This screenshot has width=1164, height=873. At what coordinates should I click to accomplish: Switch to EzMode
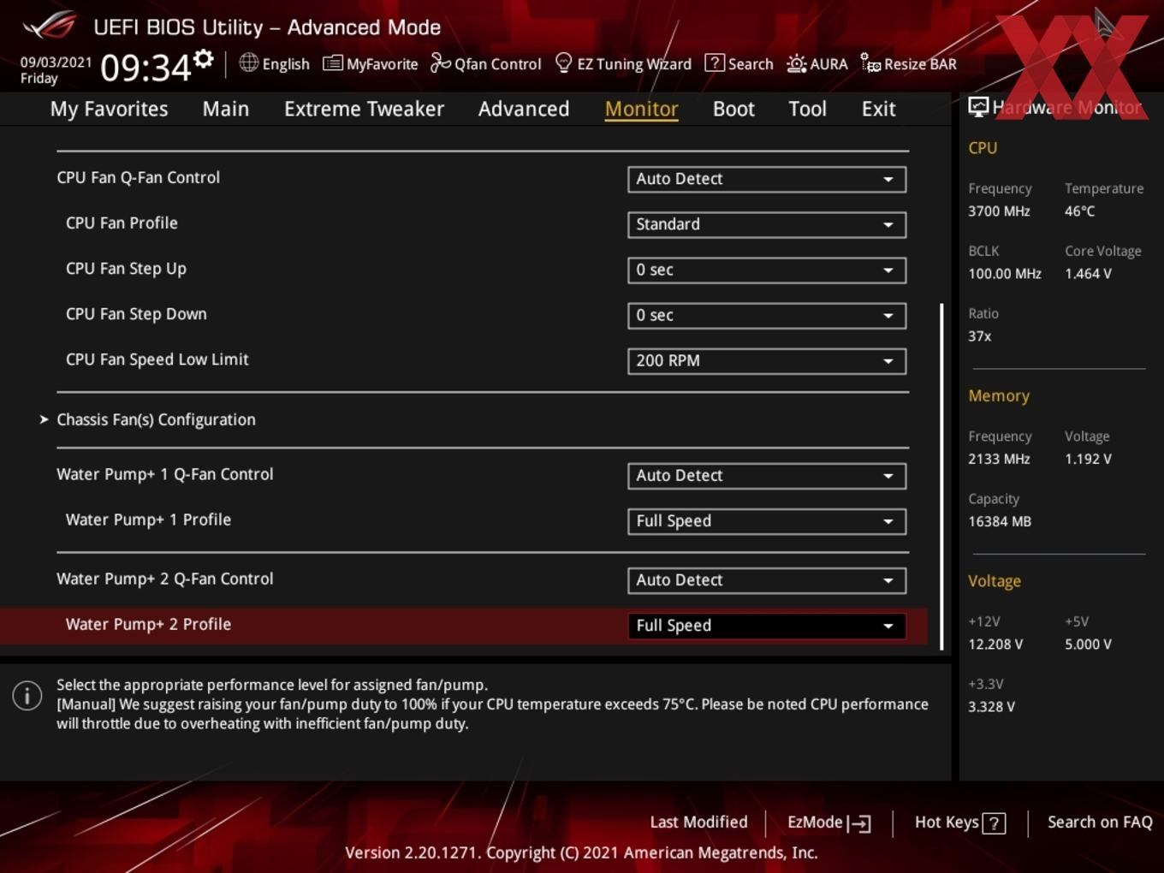pyautogui.click(x=828, y=823)
